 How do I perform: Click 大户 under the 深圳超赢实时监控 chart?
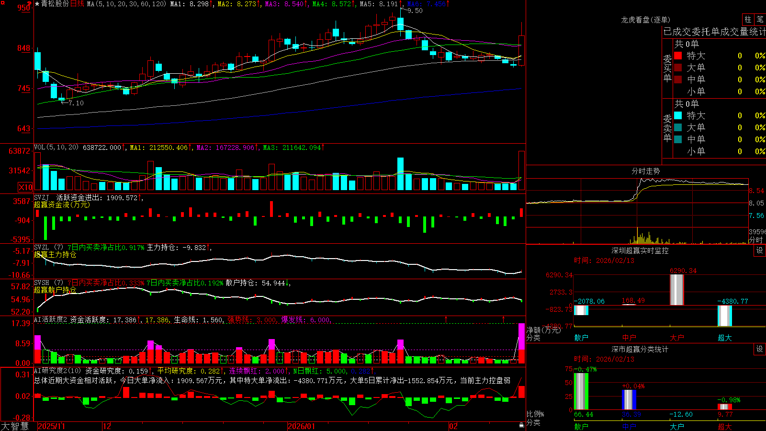tap(677, 338)
